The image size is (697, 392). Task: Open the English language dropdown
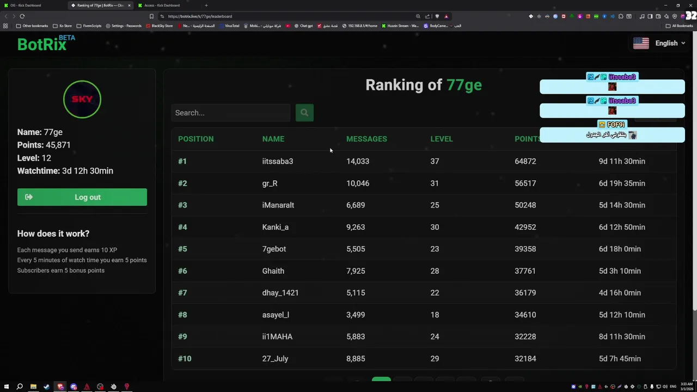tap(670, 43)
